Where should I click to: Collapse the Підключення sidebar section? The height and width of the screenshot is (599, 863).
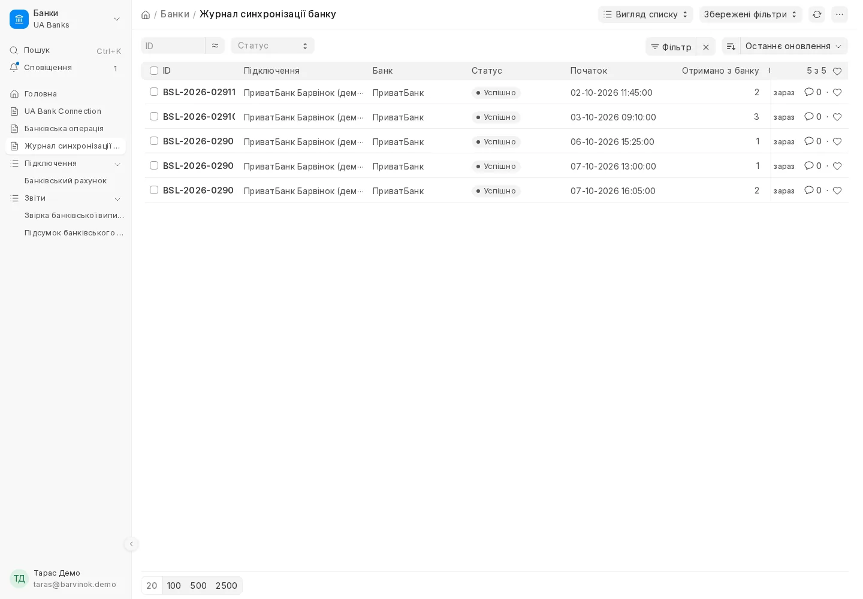(117, 164)
